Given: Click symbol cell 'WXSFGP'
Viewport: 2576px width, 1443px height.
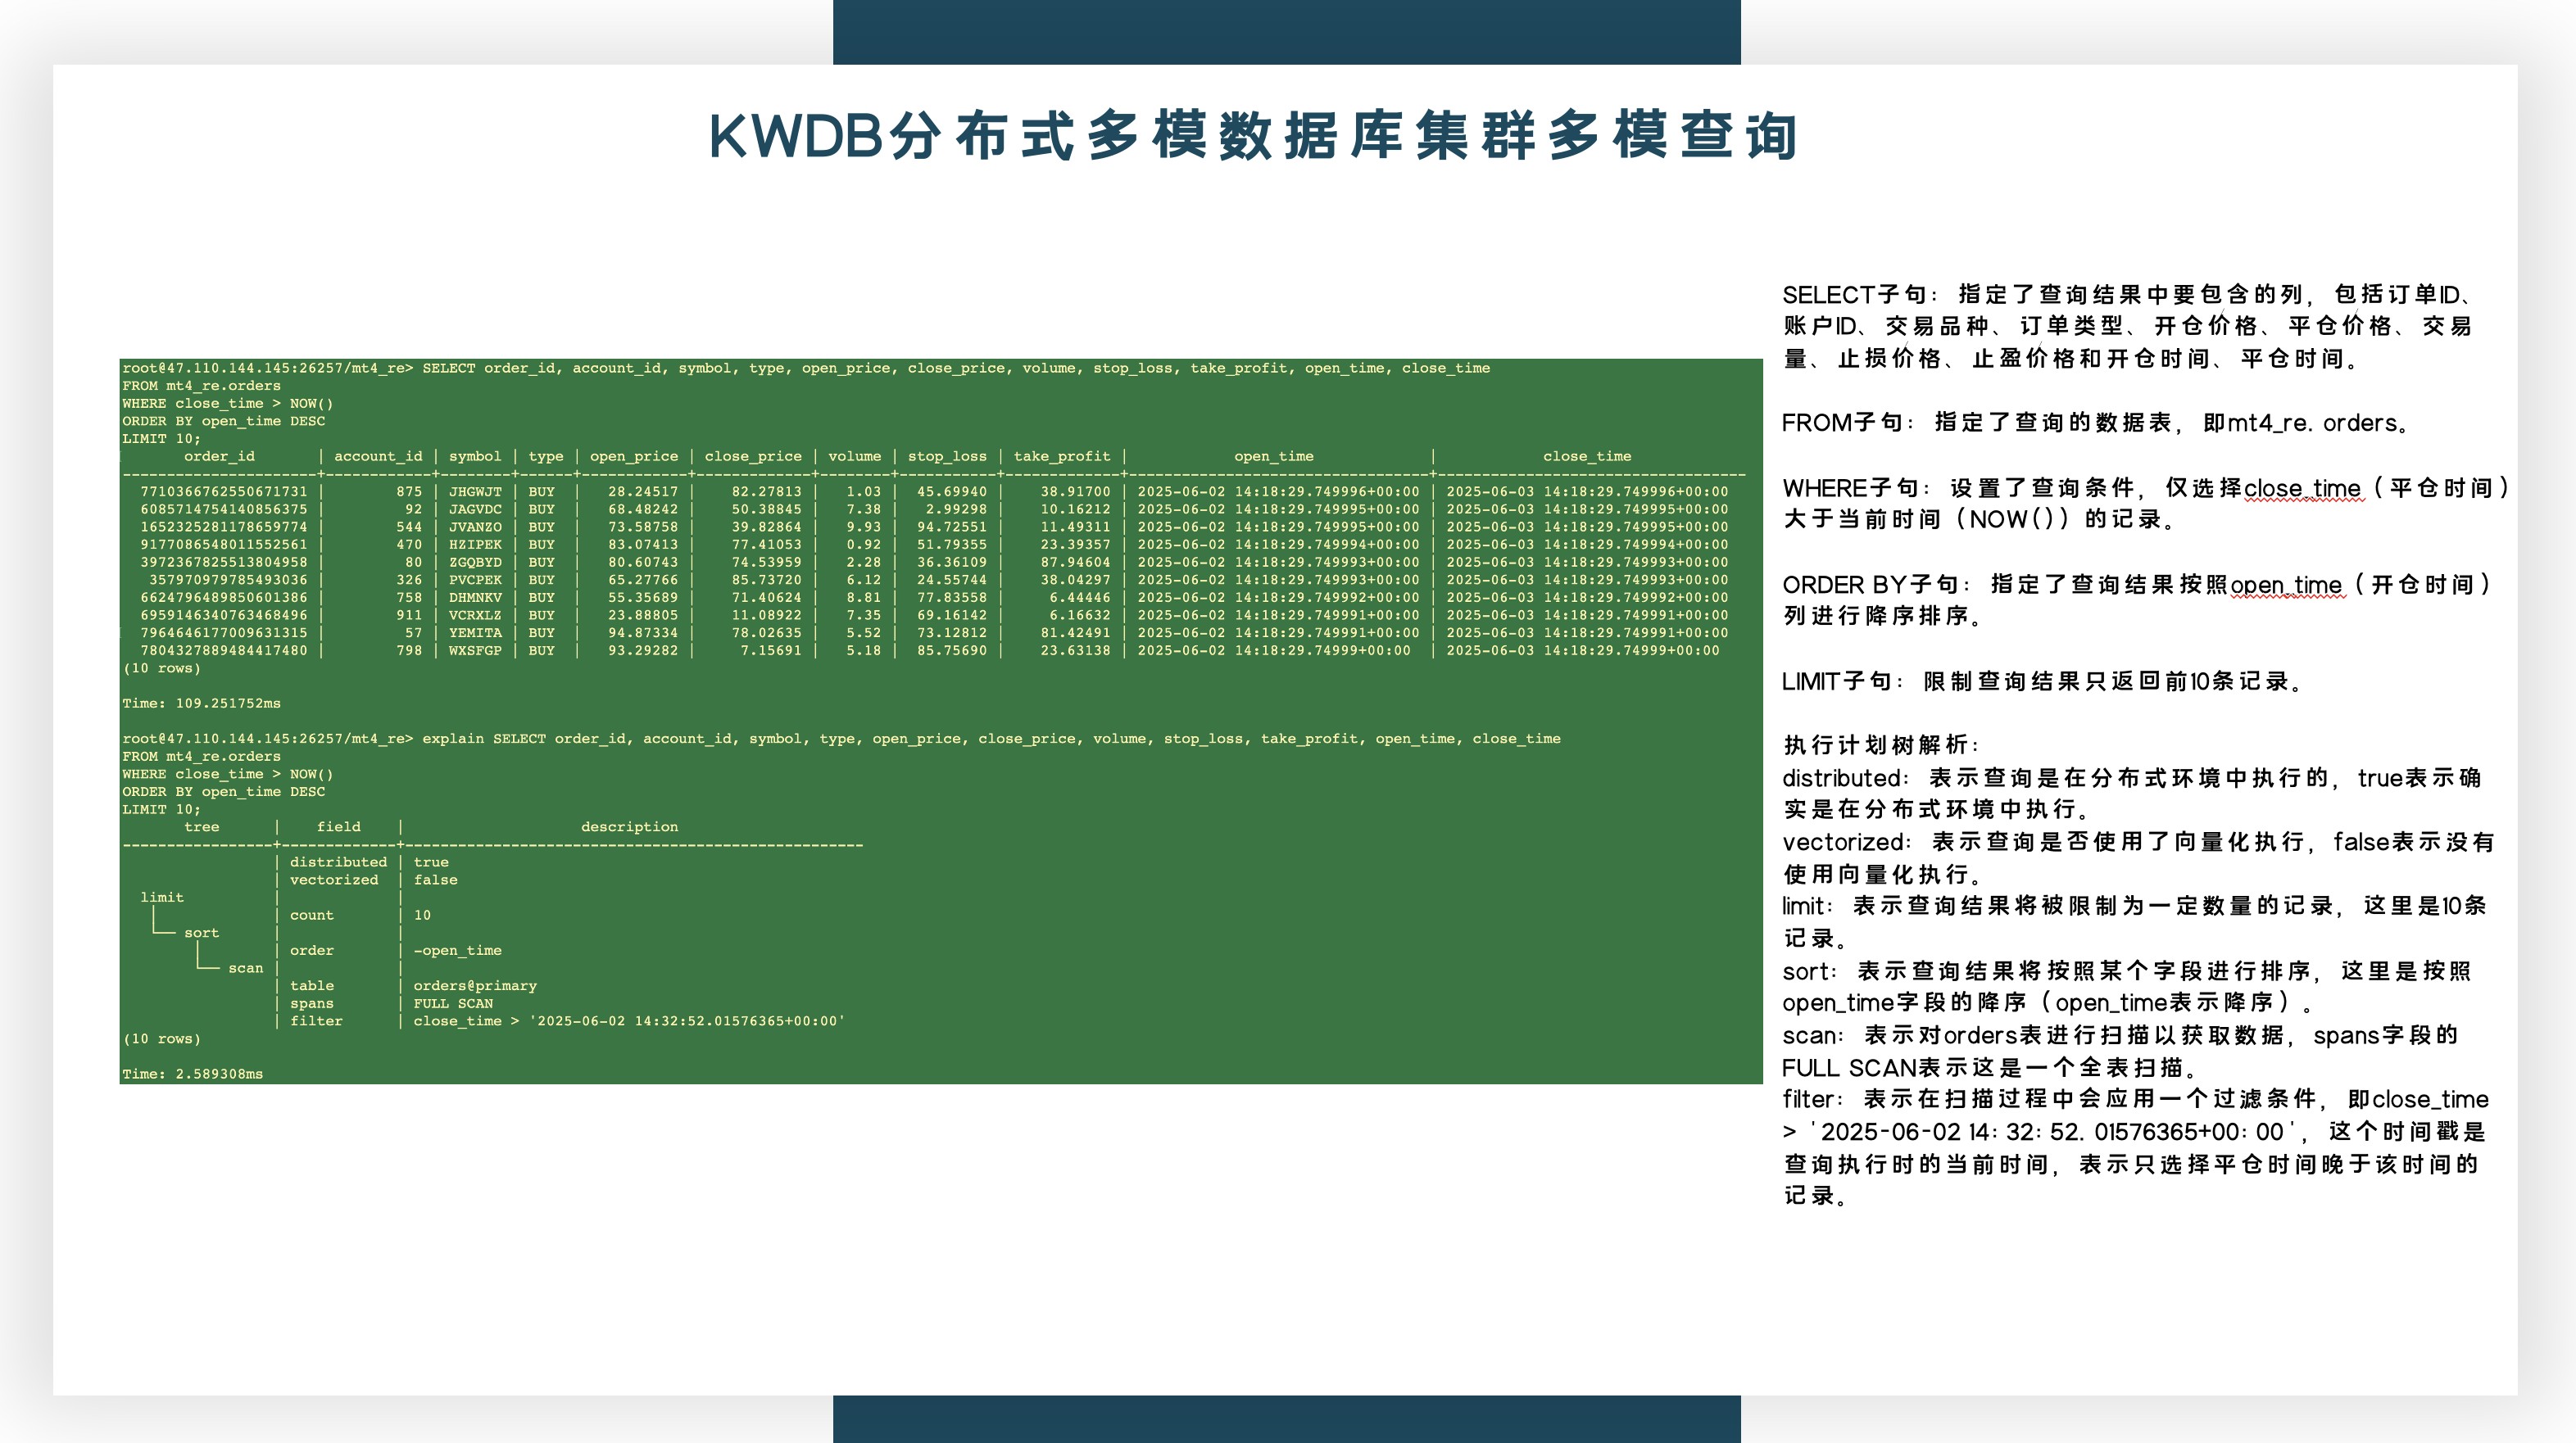Looking at the screenshot, I should click(475, 650).
